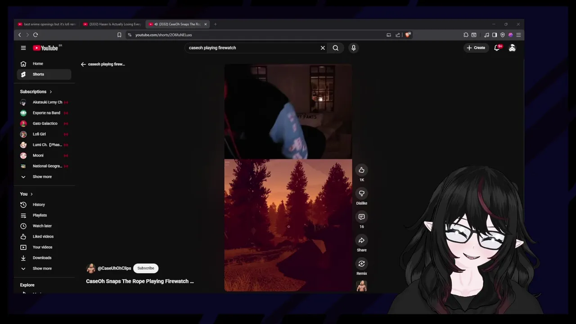Dislike the Short

pyautogui.click(x=361, y=193)
